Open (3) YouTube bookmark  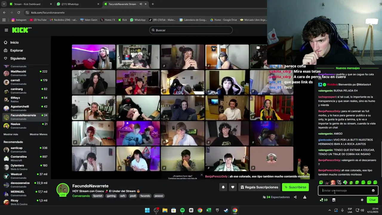coord(38,20)
